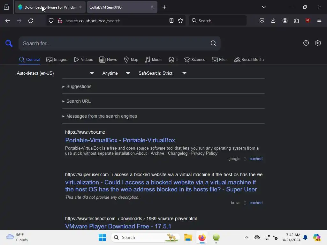Select the CollabVM SearXNG tab
327x245 pixels.
tap(122, 7)
